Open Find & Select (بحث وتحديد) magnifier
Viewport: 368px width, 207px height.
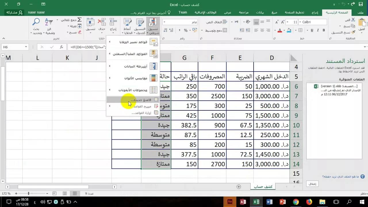coord(36,26)
